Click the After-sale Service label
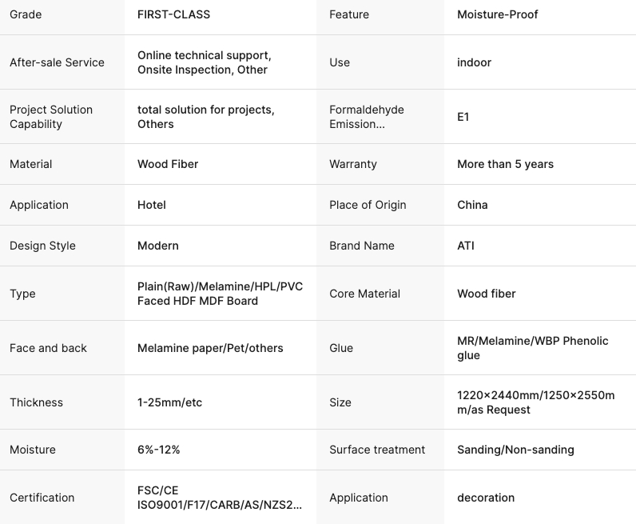This screenshot has height=524, width=636. [57, 62]
